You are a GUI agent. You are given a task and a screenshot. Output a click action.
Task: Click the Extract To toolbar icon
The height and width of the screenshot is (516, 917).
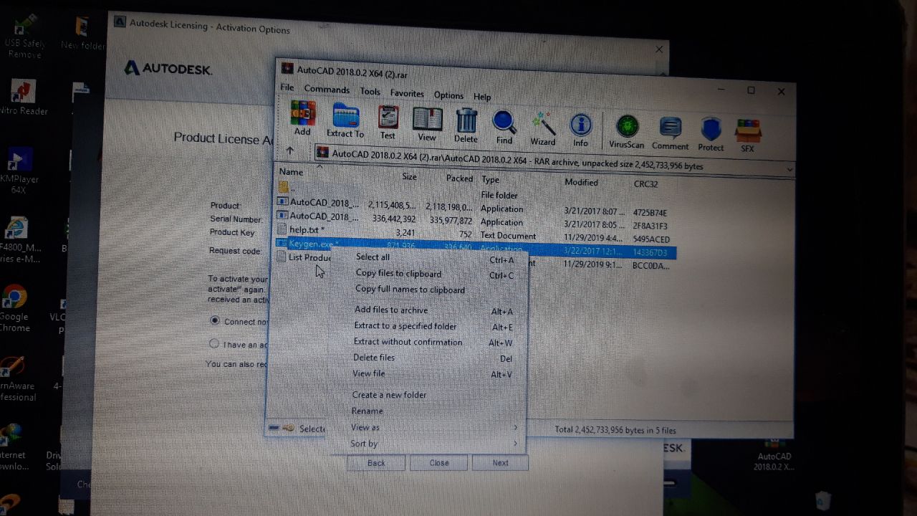(x=345, y=120)
